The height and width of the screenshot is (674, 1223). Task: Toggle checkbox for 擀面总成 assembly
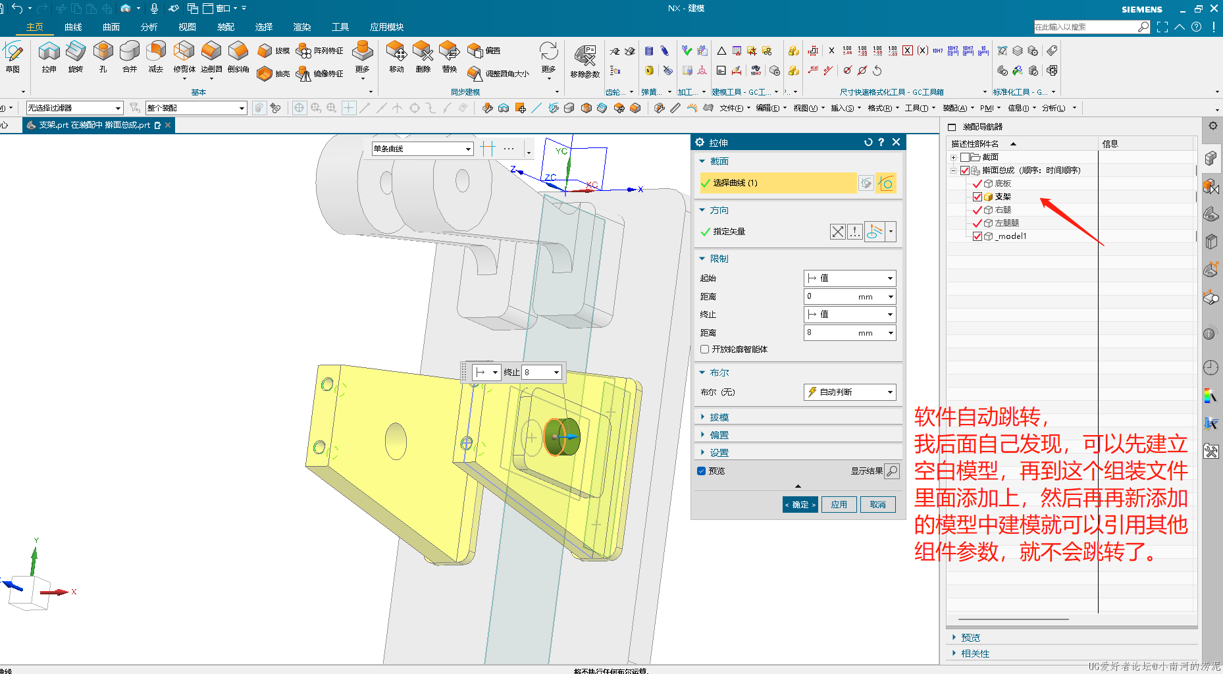click(x=965, y=170)
